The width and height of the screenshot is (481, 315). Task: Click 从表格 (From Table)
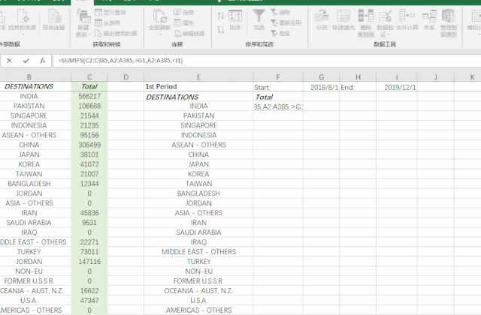(x=107, y=23)
